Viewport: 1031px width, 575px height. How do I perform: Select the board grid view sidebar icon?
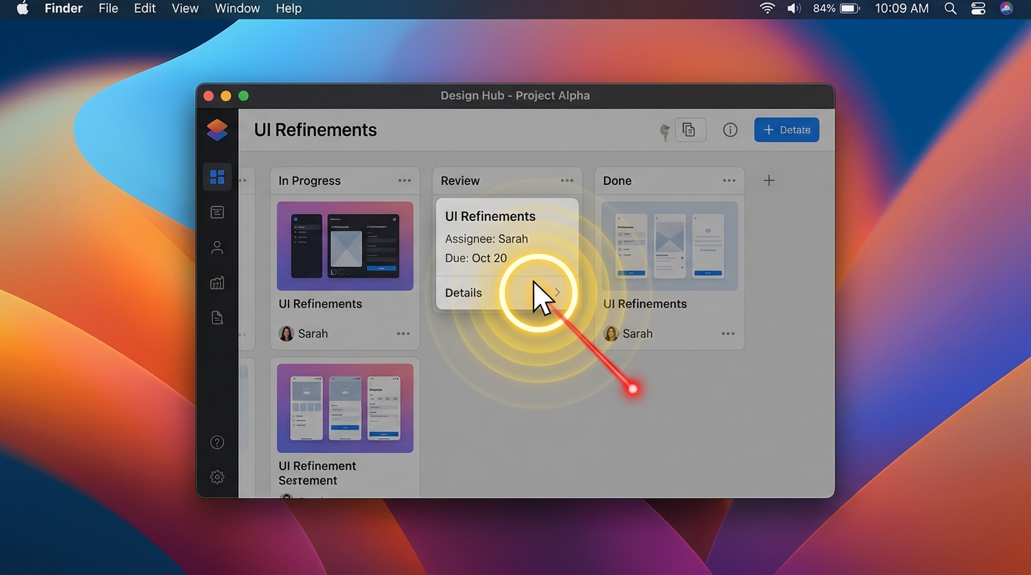click(217, 177)
